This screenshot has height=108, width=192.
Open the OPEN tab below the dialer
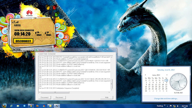click(x=17, y=49)
